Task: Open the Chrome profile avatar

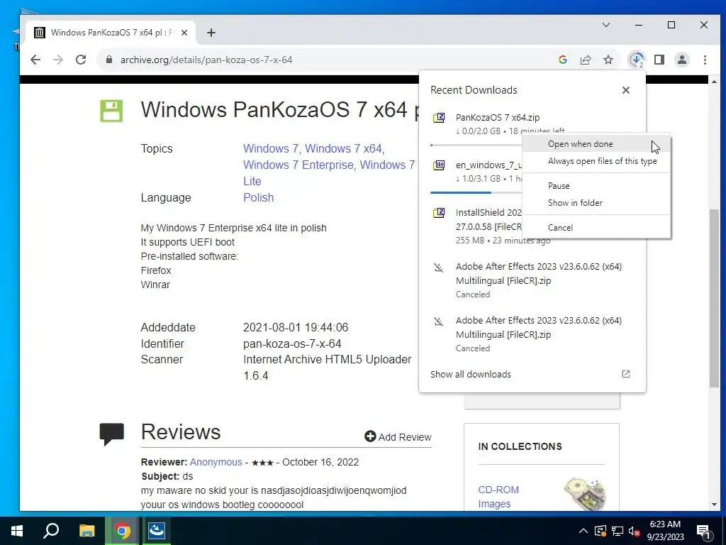Action: pyautogui.click(x=682, y=60)
